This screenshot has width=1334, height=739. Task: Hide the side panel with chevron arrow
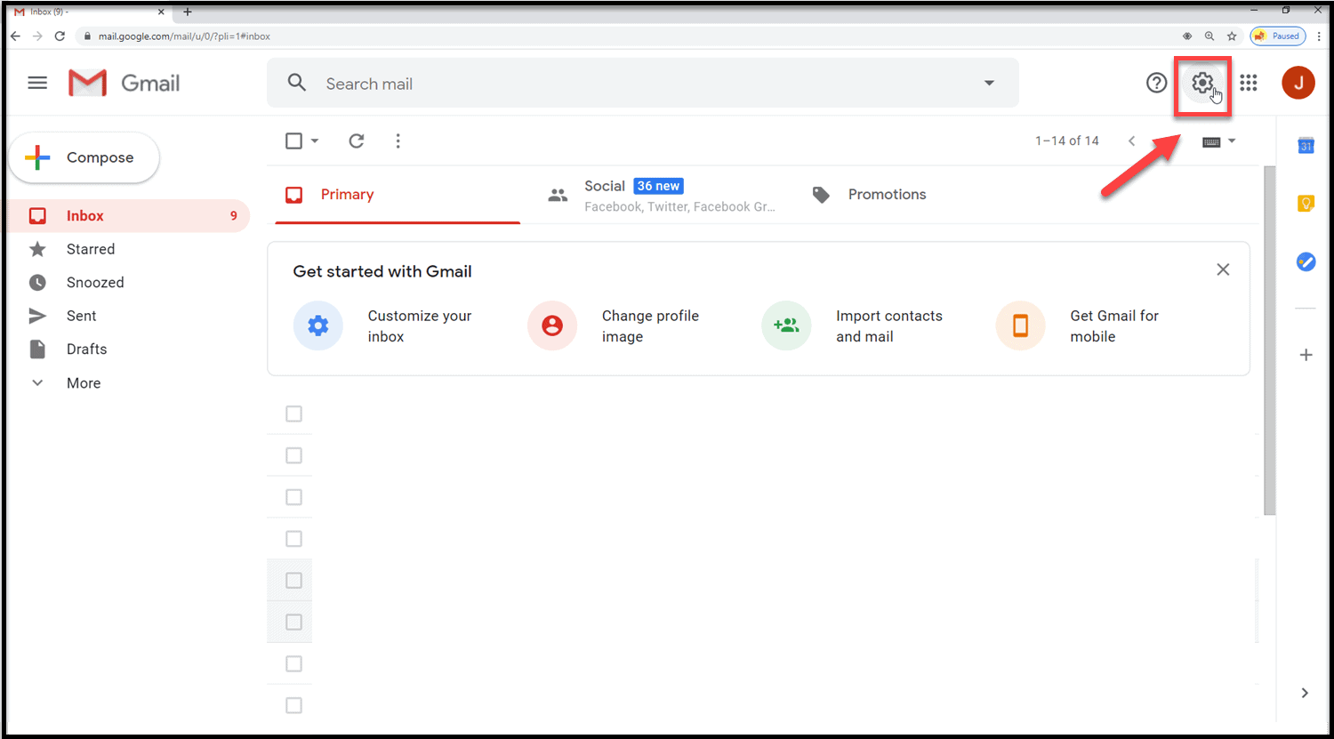(1305, 693)
